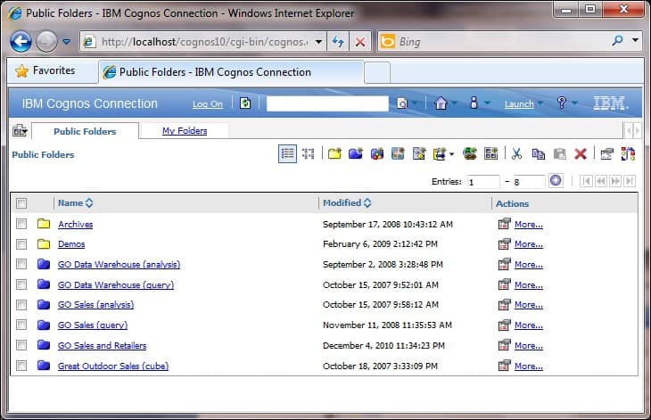Viewport: 651px width, 420px height.
Task: Expand the Home options dropdown
Action: click(x=454, y=103)
